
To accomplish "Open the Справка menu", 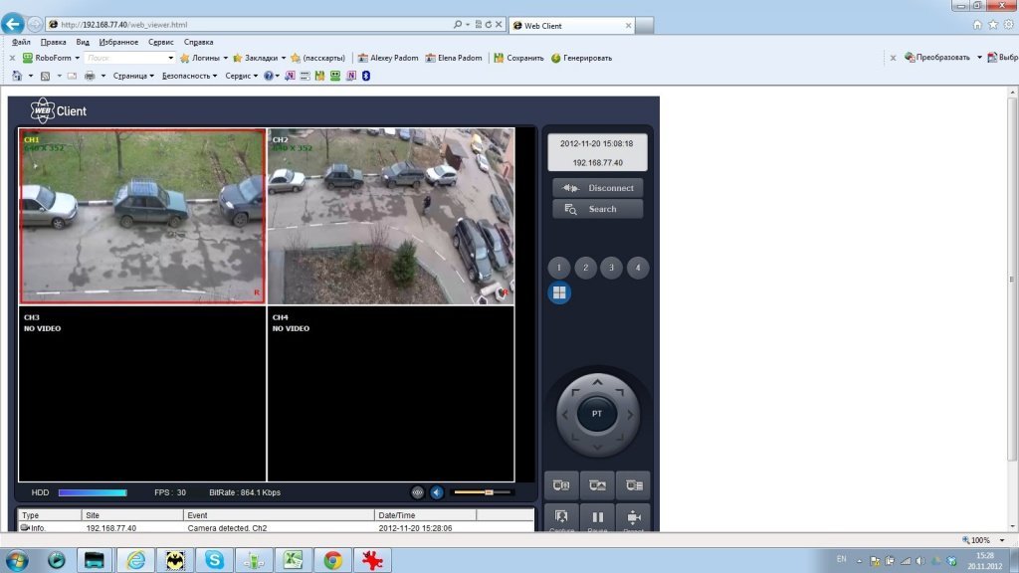I will pyautogui.click(x=199, y=42).
